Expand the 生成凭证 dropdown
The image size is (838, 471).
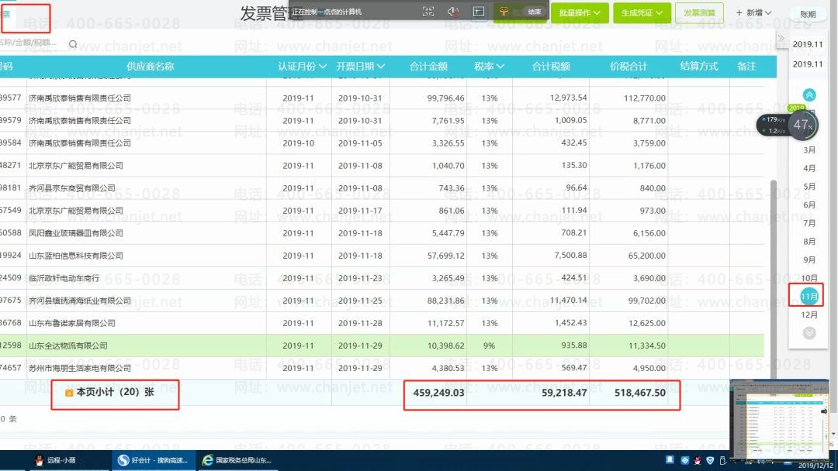pos(642,13)
